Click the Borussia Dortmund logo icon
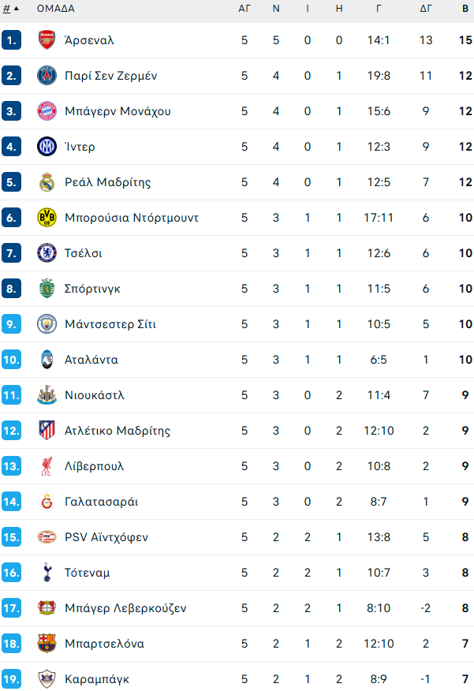The width and height of the screenshot is (474, 691). (x=47, y=218)
